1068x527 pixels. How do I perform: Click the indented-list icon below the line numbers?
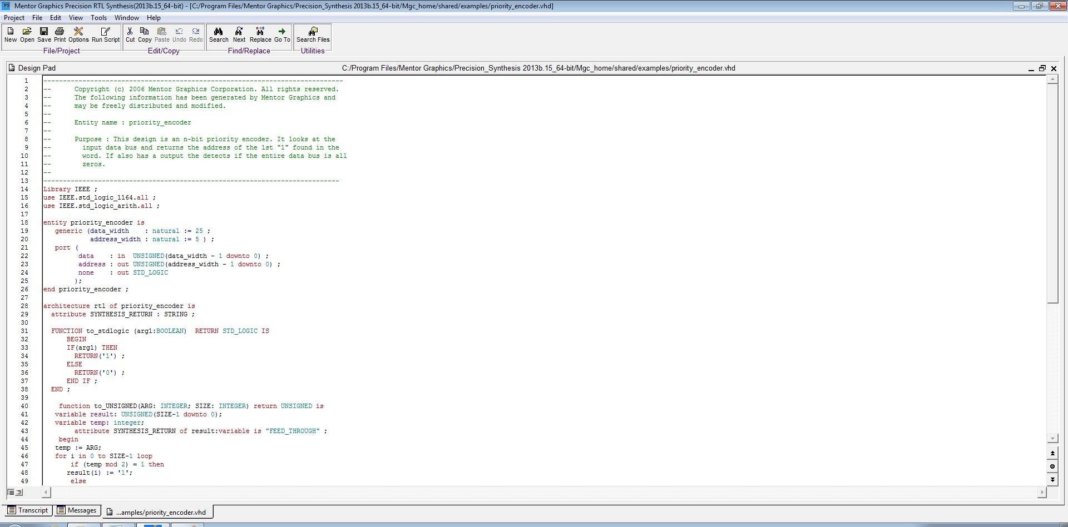coord(19,493)
